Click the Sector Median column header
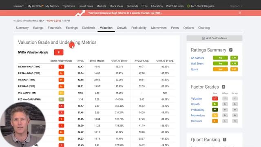Screen dimensions: 261x147 [x=97, y=61]
